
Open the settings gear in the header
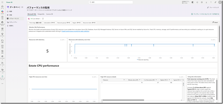[x=202, y=2]
